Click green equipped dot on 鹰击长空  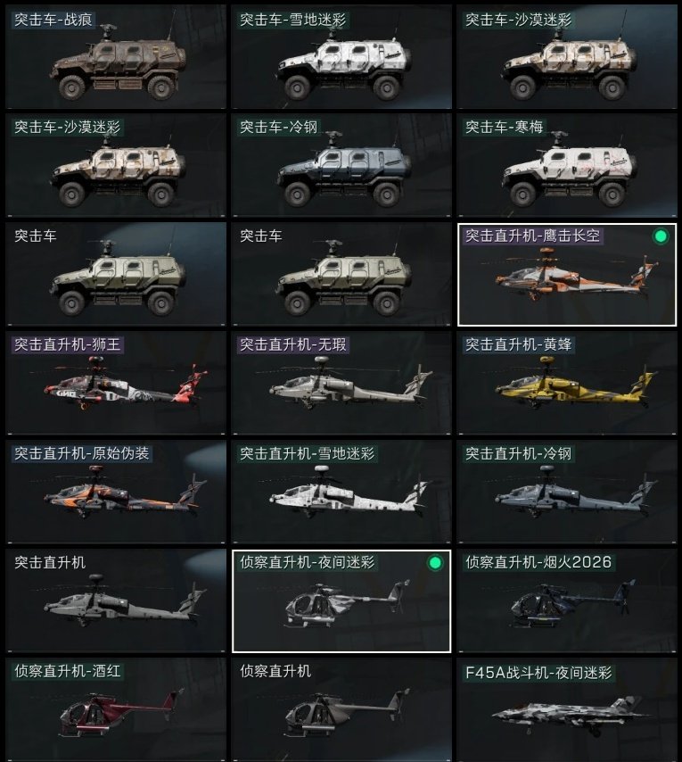pyautogui.click(x=661, y=236)
